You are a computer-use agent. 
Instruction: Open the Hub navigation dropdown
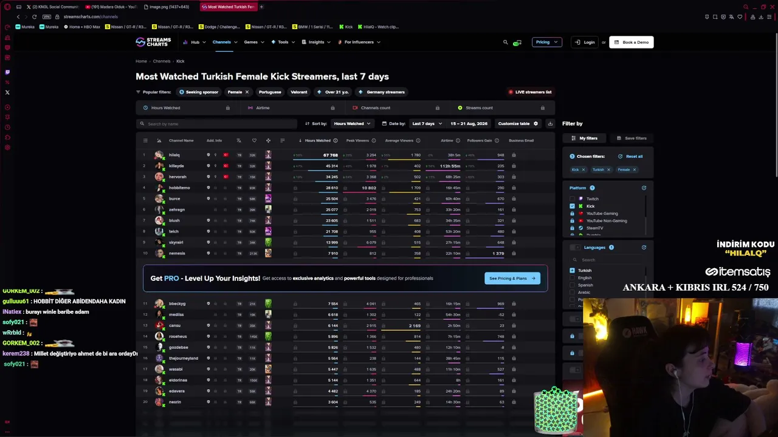(x=194, y=42)
